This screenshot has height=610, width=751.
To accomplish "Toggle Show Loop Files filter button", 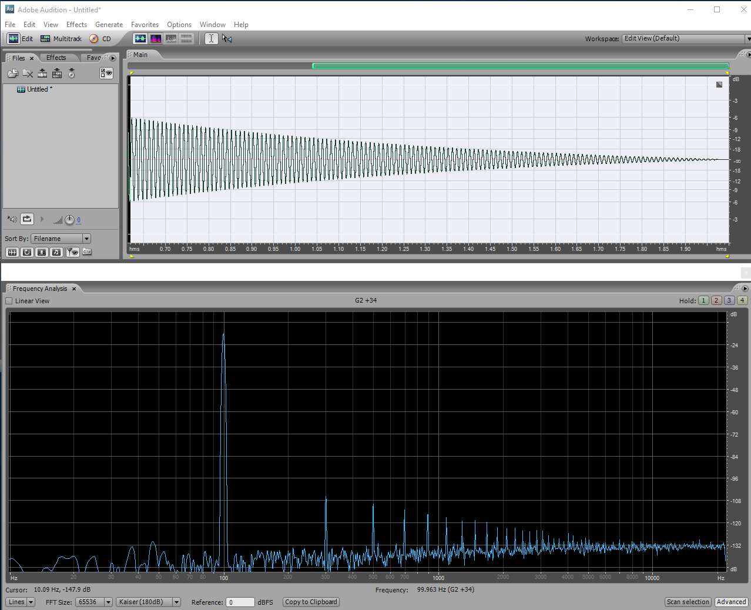I will [27, 252].
